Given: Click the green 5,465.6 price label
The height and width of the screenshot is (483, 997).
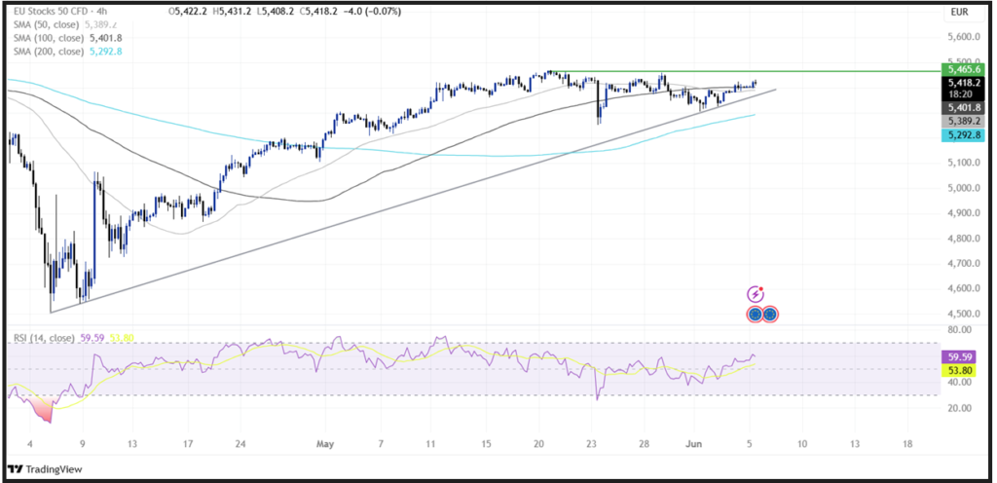Looking at the screenshot, I should (x=965, y=68).
